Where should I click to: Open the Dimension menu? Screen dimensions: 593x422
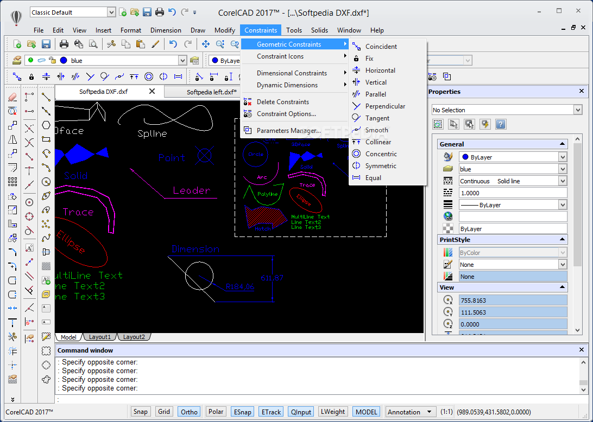pyautogui.click(x=166, y=30)
